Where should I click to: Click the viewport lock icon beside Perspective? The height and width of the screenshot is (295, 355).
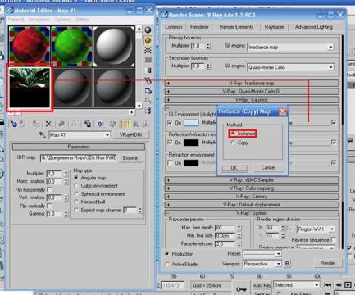pos(287,264)
